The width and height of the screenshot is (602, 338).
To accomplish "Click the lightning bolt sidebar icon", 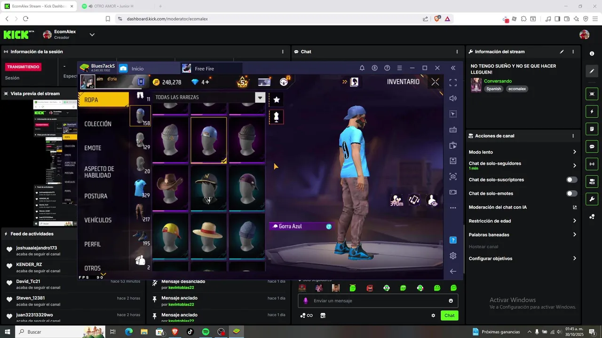I will click(x=592, y=112).
